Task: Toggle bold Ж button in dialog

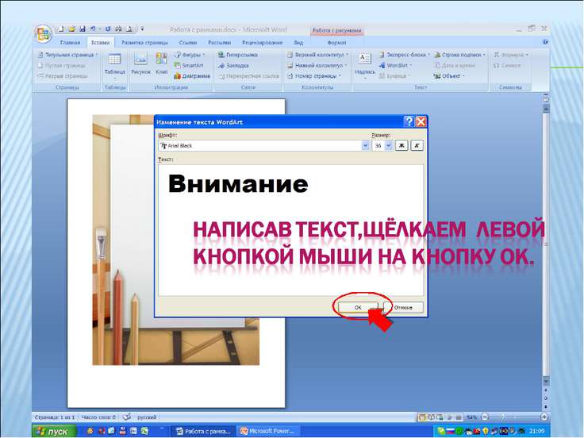Action: tap(401, 146)
